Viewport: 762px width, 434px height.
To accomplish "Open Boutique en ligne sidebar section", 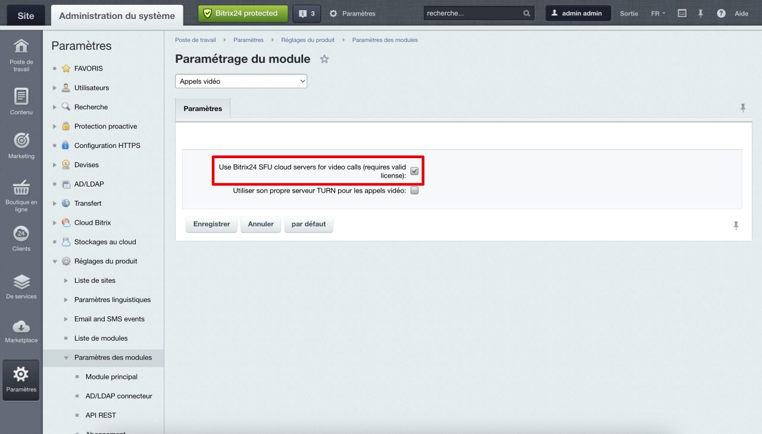I will click(x=21, y=196).
